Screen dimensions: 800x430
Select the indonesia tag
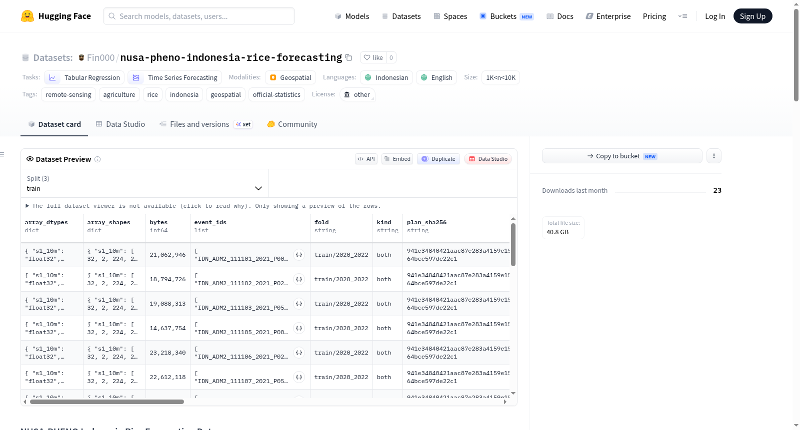(x=184, y=94)
